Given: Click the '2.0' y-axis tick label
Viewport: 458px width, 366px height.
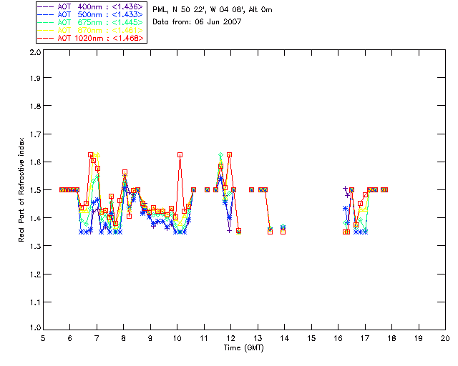Looking at the screenshot, I should click(x=35, y=52).
